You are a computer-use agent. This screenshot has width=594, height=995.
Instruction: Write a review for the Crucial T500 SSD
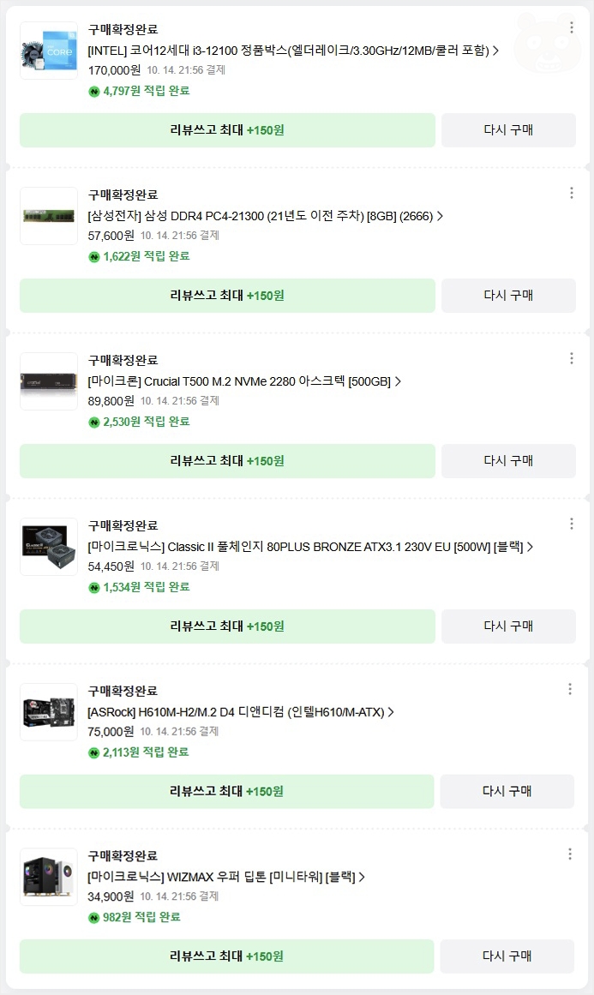point(227,461)
